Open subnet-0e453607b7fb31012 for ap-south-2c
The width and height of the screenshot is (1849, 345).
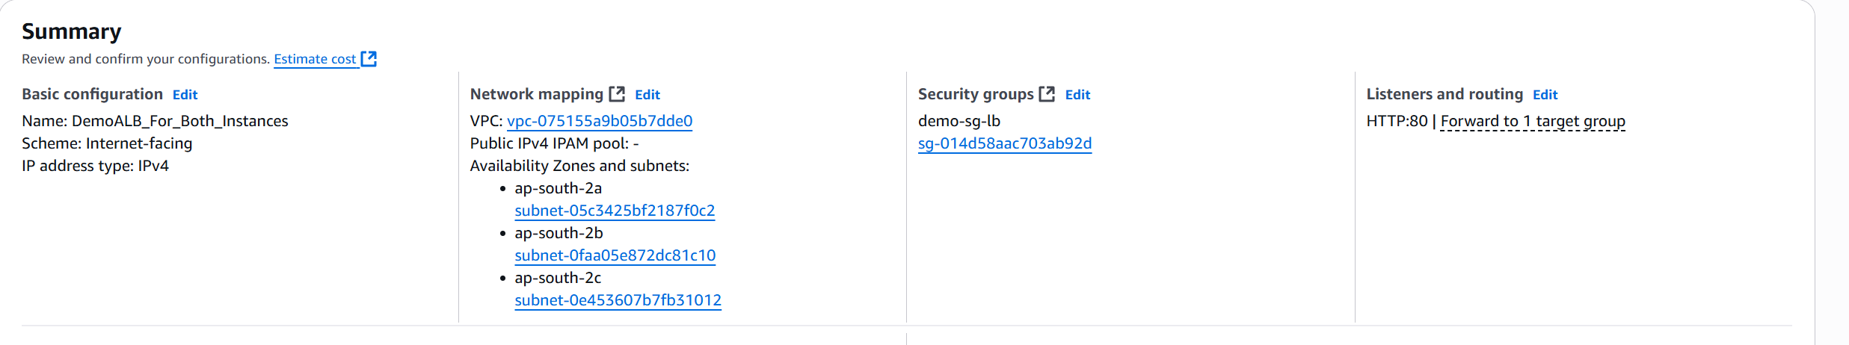point(618,300)
